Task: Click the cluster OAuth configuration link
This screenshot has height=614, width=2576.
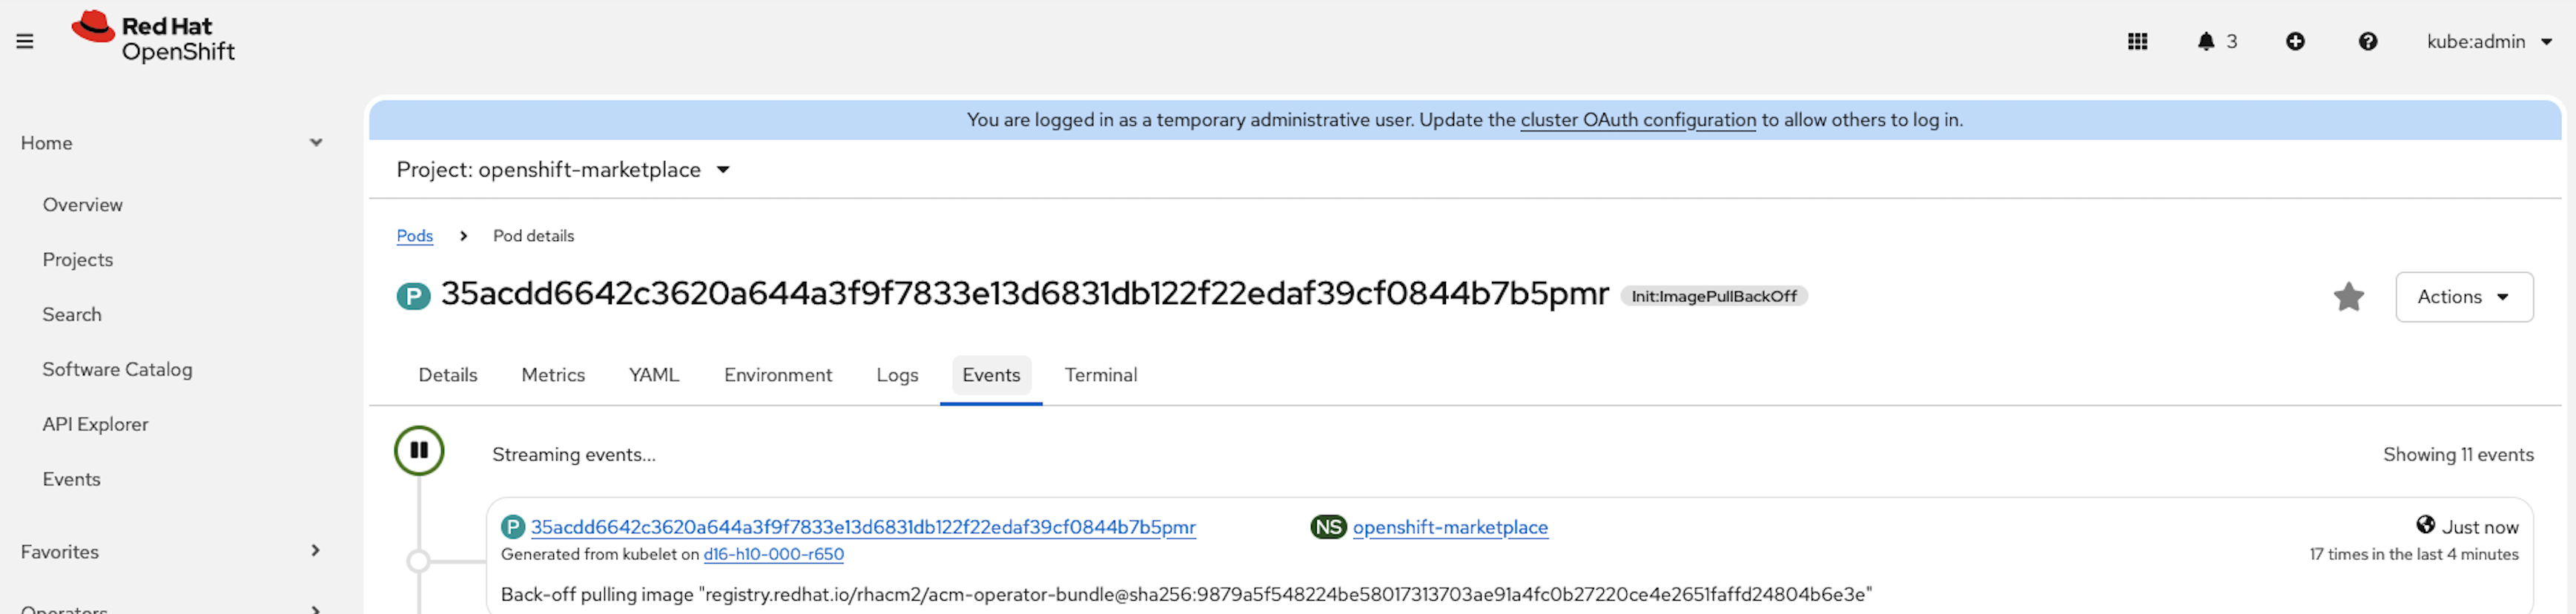Action: click(1637, 120)
